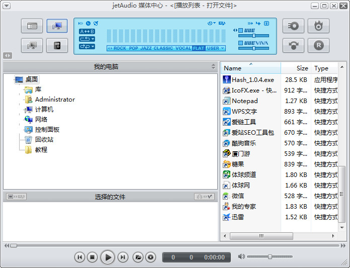The height and width of the screenshot is (268, 350).
Task: Enable the BBE checkbox
Action: pos(240,30)
